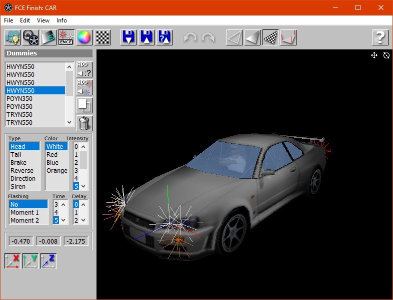The height and width of the screenshot is (300, 393).
Task: Click the Y axis button
Action: (30, 261)
